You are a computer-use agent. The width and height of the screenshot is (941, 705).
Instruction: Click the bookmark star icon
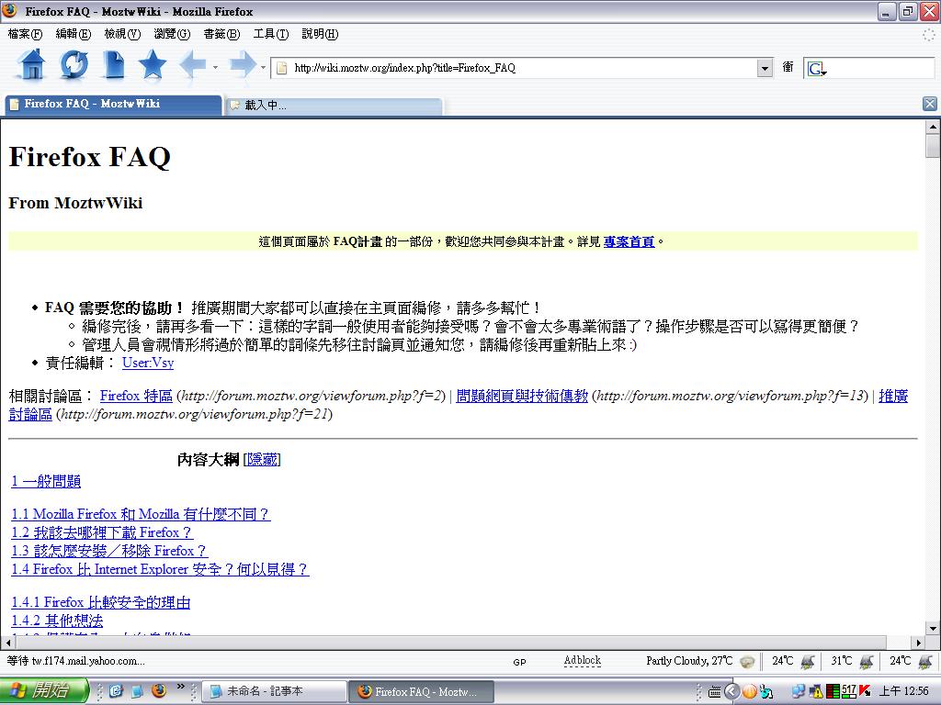153,65
